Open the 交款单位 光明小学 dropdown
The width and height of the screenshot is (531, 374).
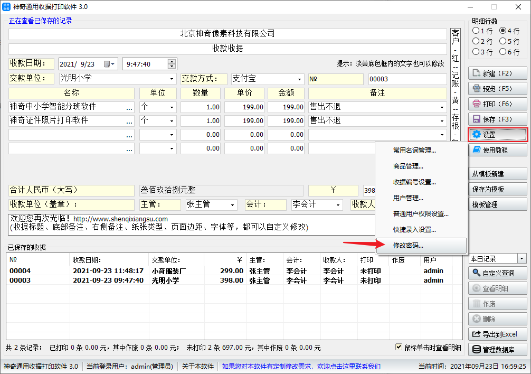click(172, 79)
